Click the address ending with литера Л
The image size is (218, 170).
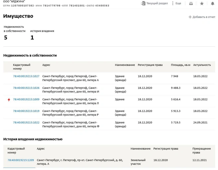click(70, 101)
